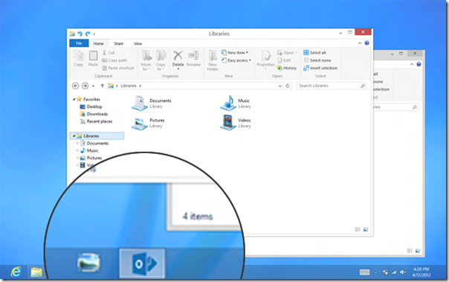Click the Downloads link under Favorites
The height and width of the screenshot is (282, 449).
tap(97, 114)
